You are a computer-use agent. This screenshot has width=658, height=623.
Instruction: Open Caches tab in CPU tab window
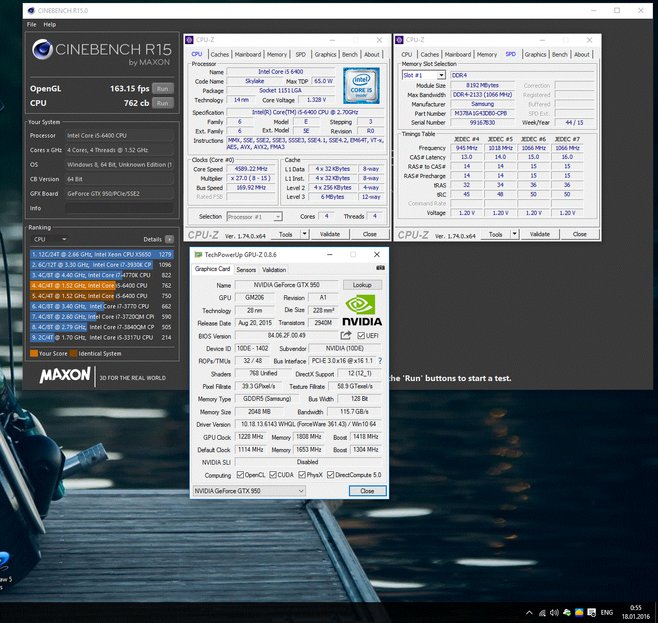click(x=219, y=55)
